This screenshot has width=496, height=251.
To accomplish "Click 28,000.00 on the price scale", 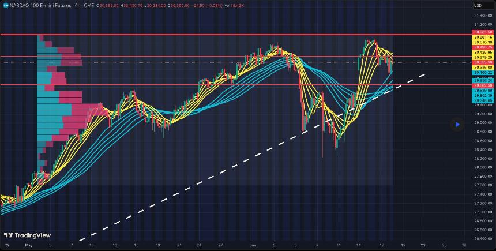I will pos(483,167).
